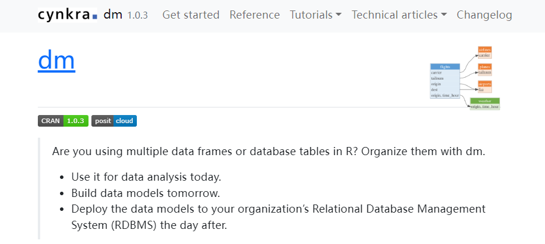Open the posit cloud badge
Screen dimensions: 545x244
click(x=114, y=121)
